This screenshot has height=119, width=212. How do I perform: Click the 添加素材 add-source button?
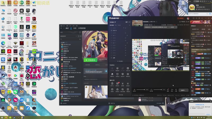click(120, 61)
